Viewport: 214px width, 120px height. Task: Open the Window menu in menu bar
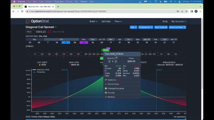tap(84, 2)
